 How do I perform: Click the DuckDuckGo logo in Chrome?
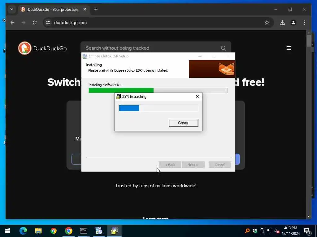pyautogui.click(x=42, y=48)
